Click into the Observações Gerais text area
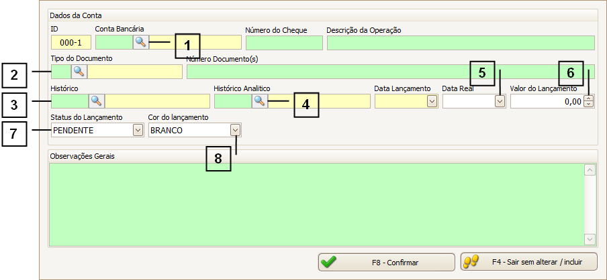This screenshot has height=280, width=607. pos(316,204)
